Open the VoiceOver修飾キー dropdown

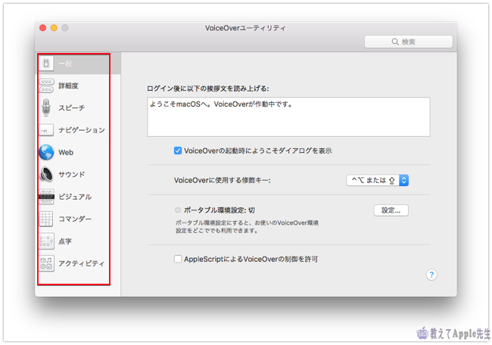point(378,180)
